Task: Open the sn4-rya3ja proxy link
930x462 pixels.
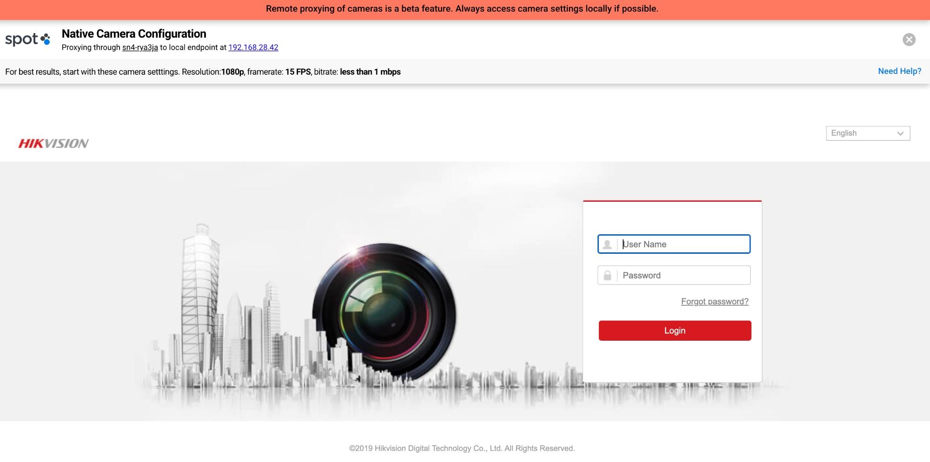Action: point(140,47)
